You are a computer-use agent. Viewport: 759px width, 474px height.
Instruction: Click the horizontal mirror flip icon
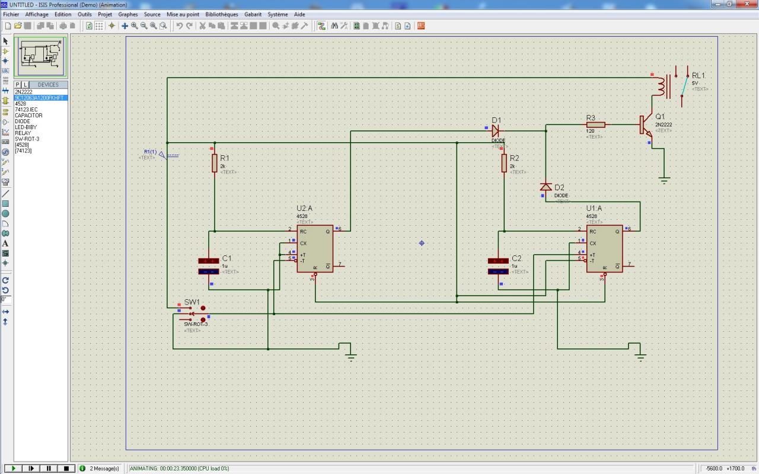tap(5, 312)
